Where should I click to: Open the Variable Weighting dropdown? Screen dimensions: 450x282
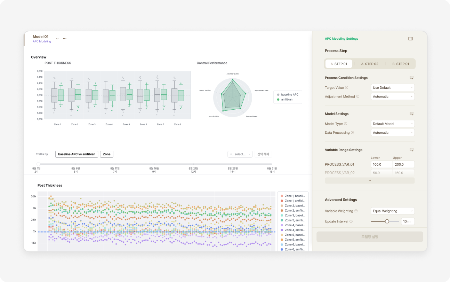click(393, 211)
